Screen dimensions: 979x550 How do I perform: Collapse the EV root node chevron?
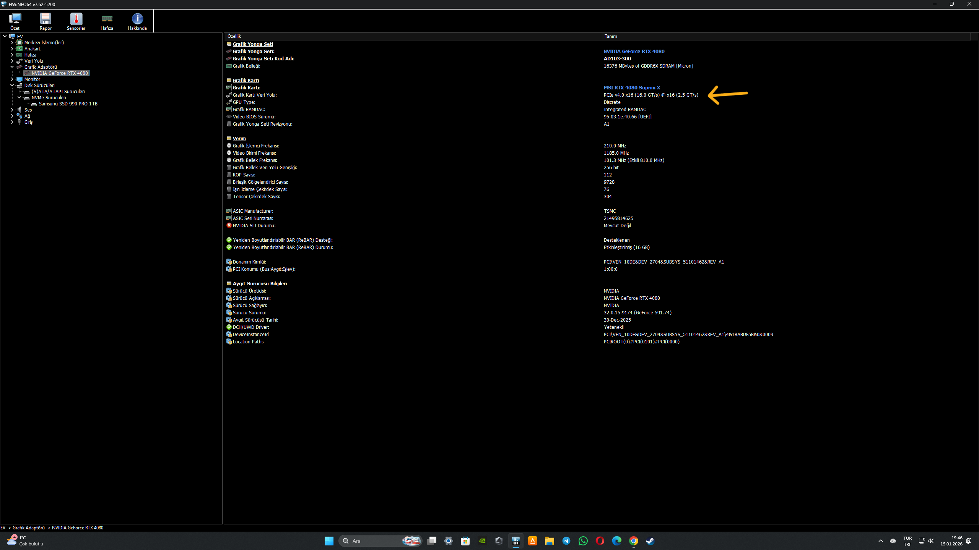tap(5, 36)
